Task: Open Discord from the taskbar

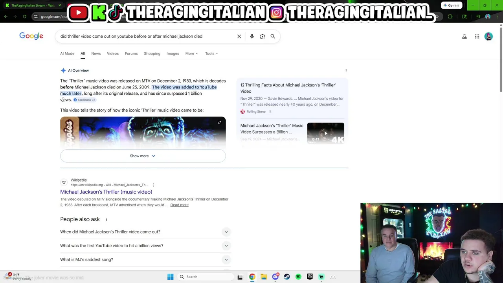Action: click(275, 277)
